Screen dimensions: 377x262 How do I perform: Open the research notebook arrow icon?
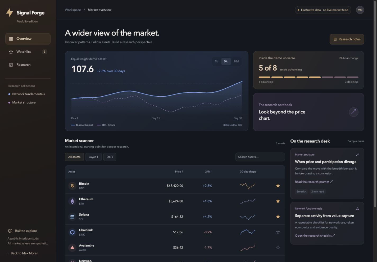click(353, 112)
